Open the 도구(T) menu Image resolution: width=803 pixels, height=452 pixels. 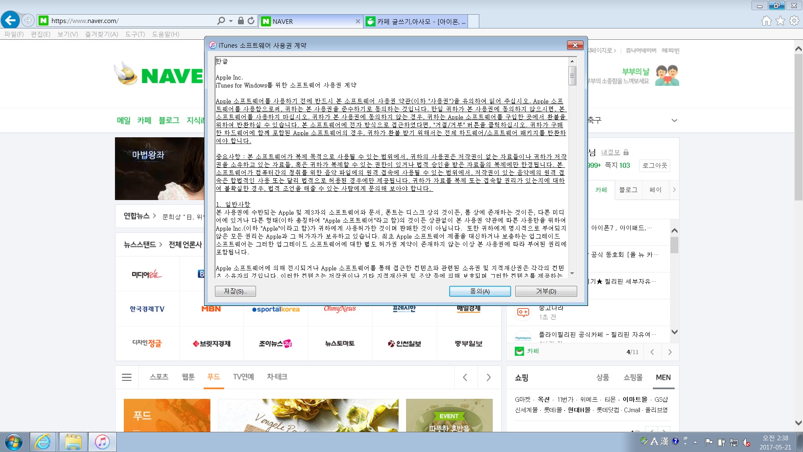coord(135,34)
